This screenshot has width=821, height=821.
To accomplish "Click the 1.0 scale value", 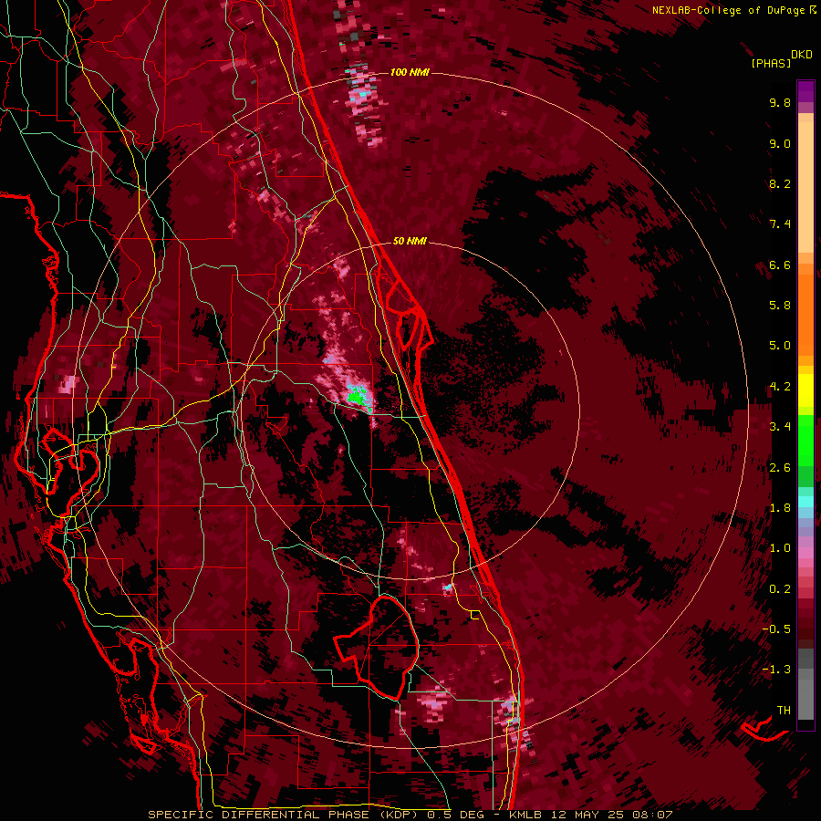I will click(x=780, y=548).
